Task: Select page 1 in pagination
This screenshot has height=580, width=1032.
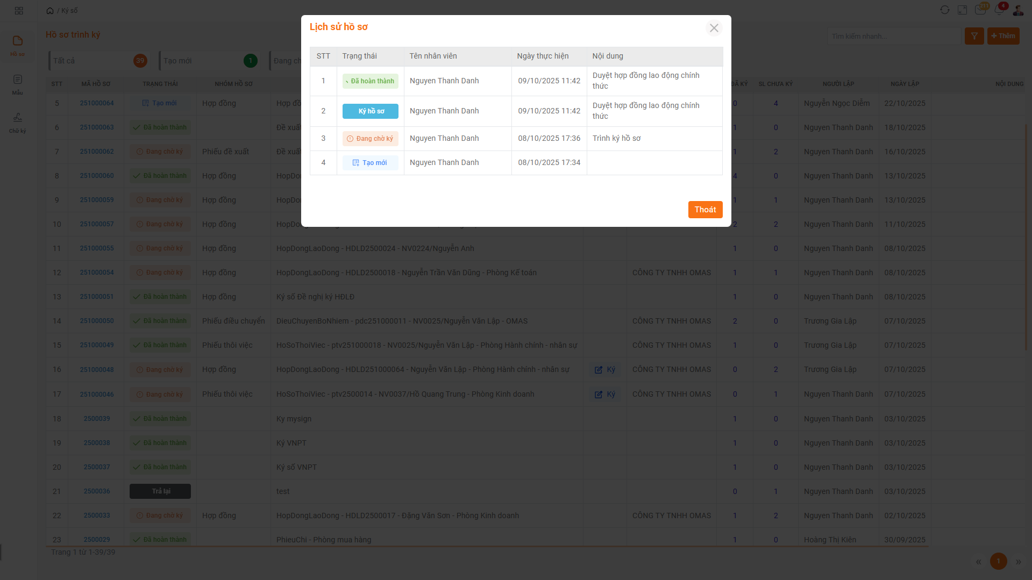Action: (998, 561)
